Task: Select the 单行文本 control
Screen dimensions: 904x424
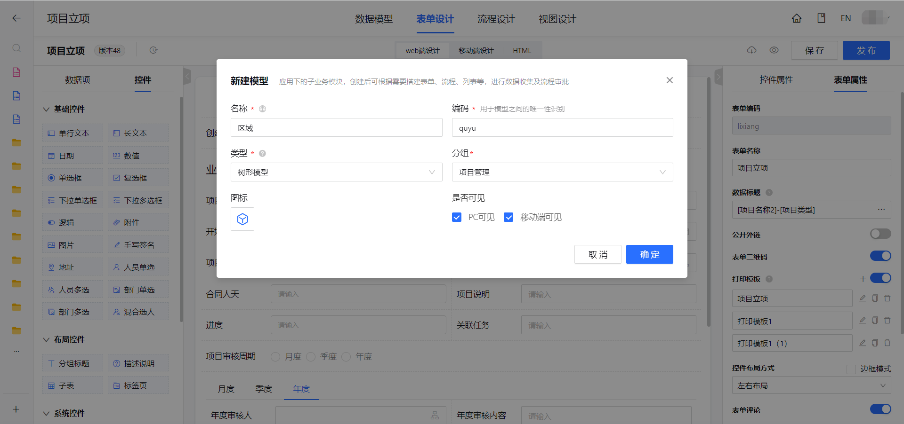Action: [73, 133]
